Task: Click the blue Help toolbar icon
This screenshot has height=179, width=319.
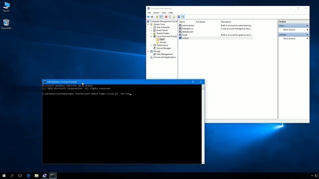Action: (178, 17)
